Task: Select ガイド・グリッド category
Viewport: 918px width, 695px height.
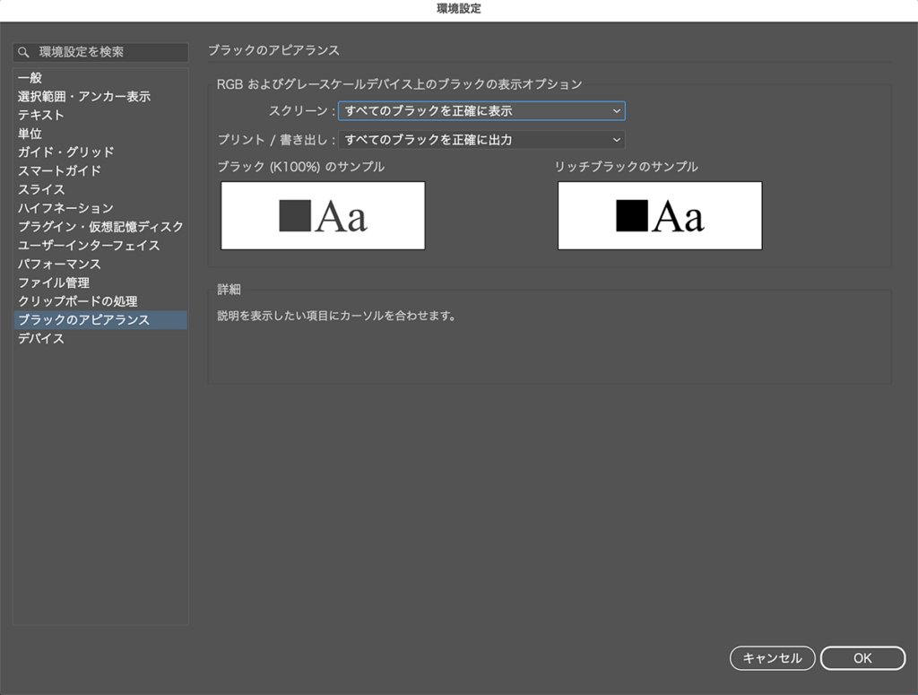Action: 66,152
